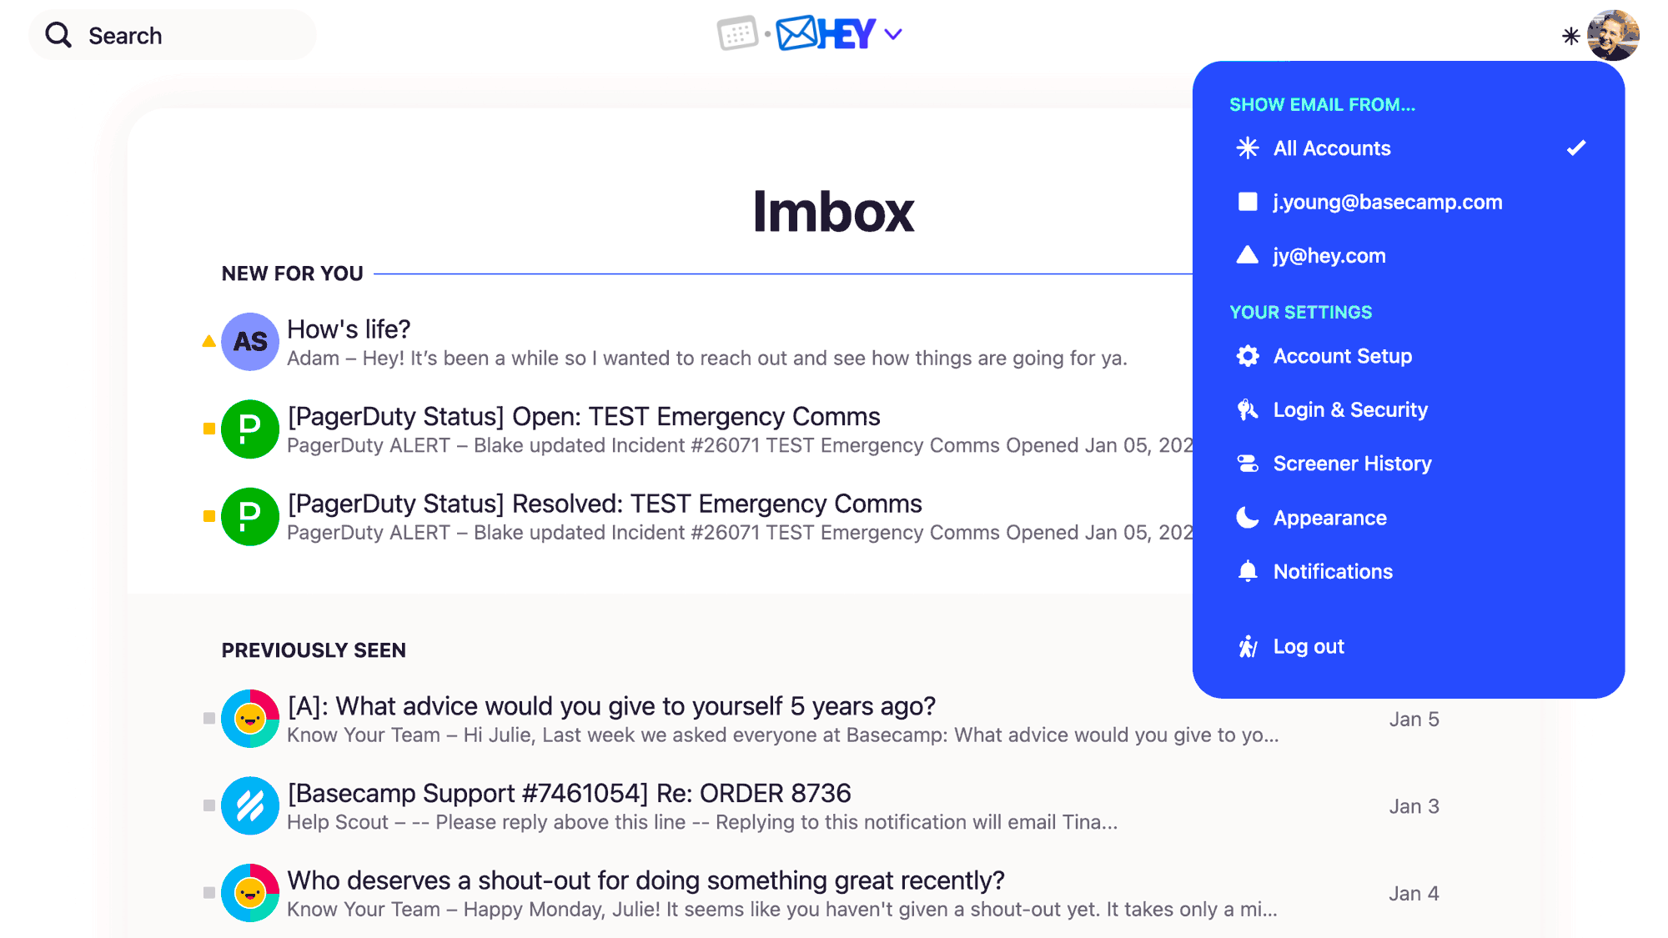Open Screener History settings
Image resolution: width=1668 pixels, height=938 pixels.
pyautogui.click(x=1353, y=463)
